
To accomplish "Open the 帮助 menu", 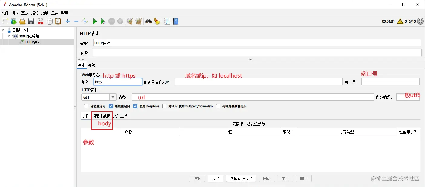I will (65, 13).
